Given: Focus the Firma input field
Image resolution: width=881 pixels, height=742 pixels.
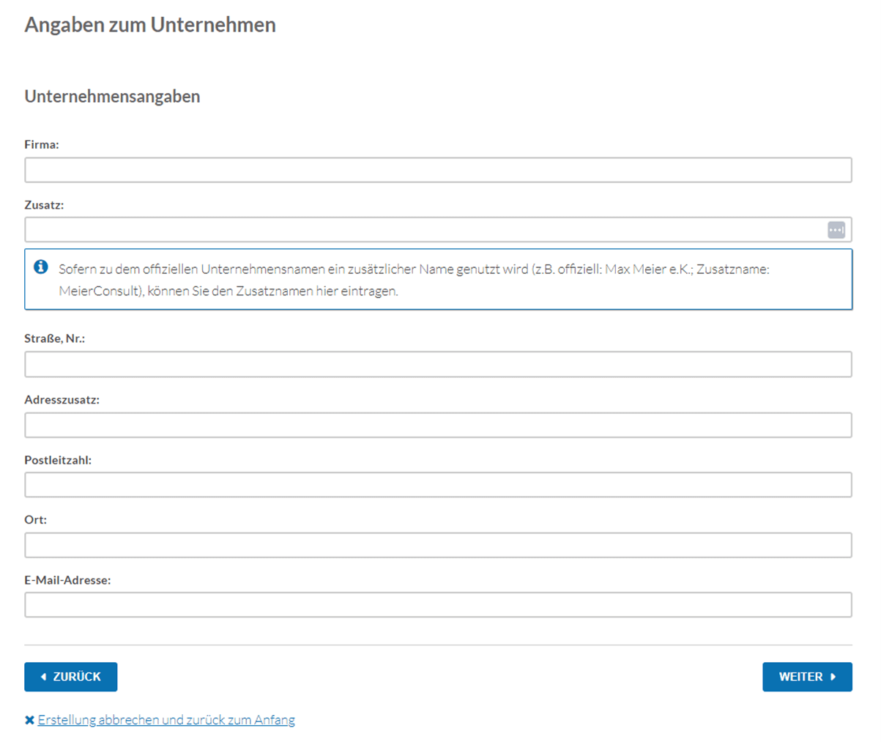Looking at the screenshot, I should (438, 170).
